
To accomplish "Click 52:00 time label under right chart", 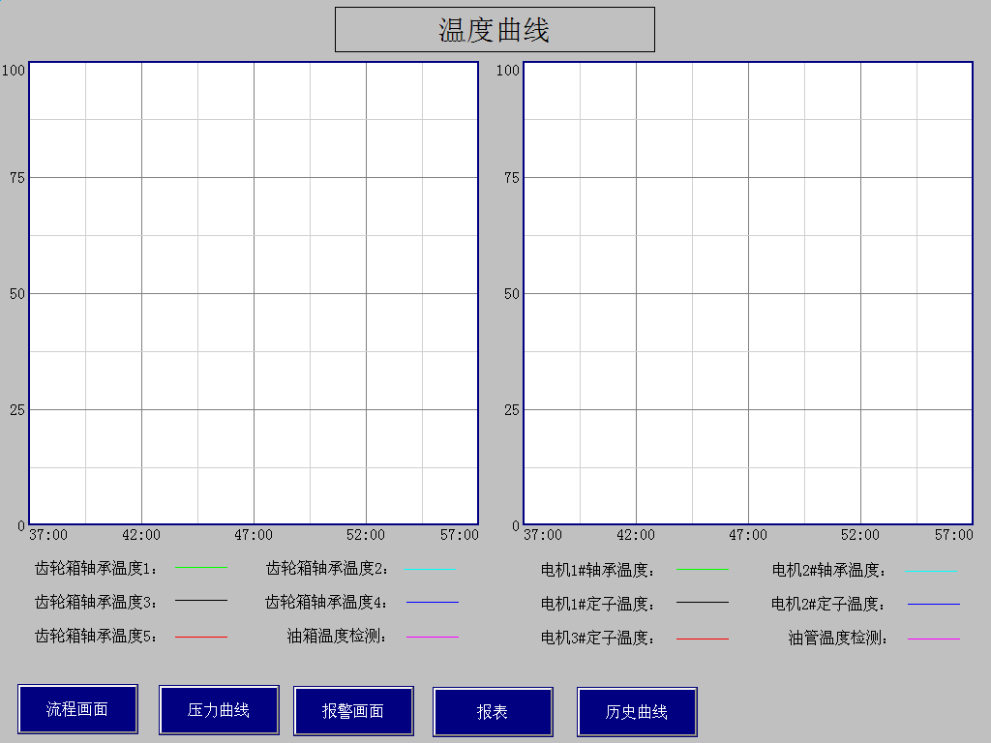I will [x=860, y=535].
